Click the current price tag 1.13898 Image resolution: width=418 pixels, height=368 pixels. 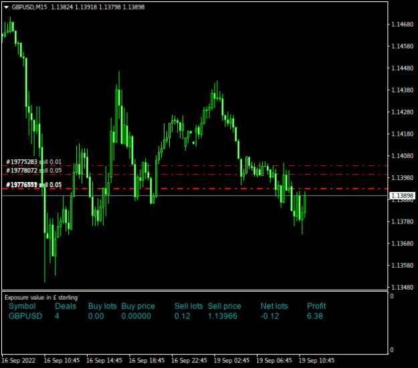point(402,196)
